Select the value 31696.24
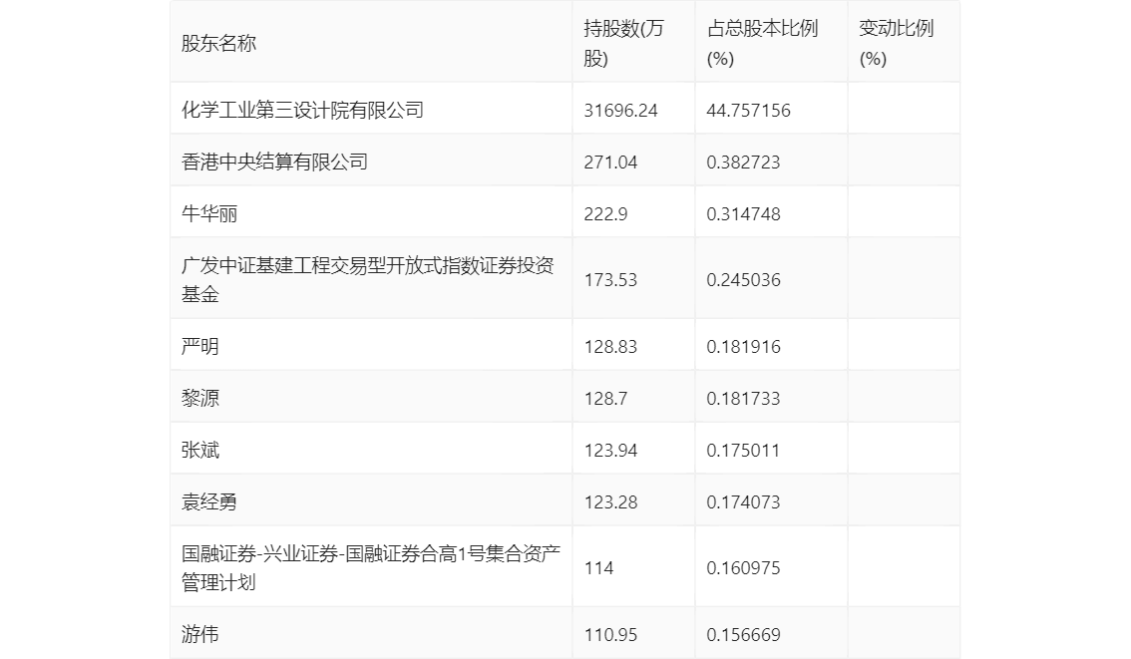The image size is (1131, 659). coord(621,111)
